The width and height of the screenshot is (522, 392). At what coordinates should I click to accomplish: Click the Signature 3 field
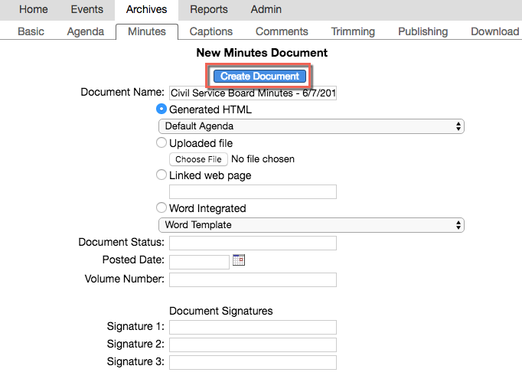click(x=253, y=363)
